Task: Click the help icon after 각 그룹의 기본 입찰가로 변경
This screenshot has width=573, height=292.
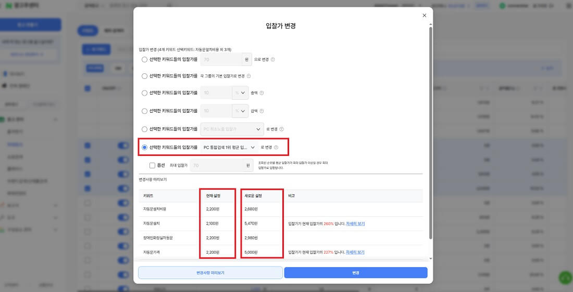Action: pyautogui.click(x=249, y=76)
